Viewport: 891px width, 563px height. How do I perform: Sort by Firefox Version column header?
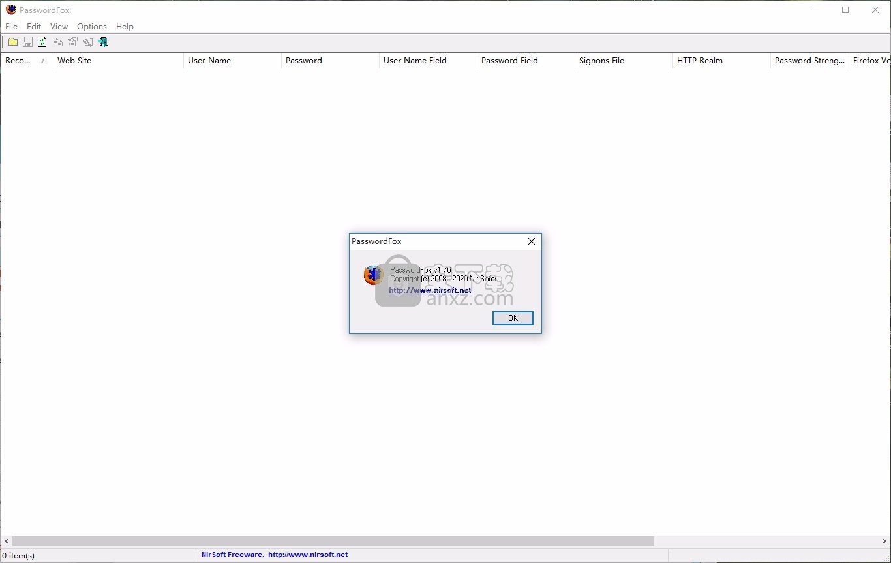(x=870, y=61)
